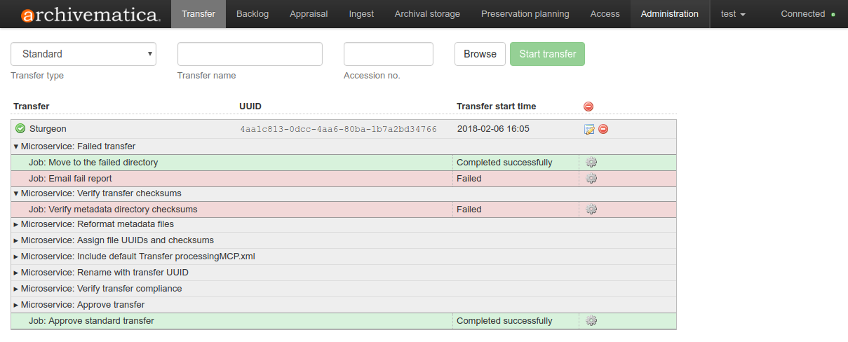Viewport: 848px width, 342px height.
Task: Go to the Archival storage tab
Action: 427,14
